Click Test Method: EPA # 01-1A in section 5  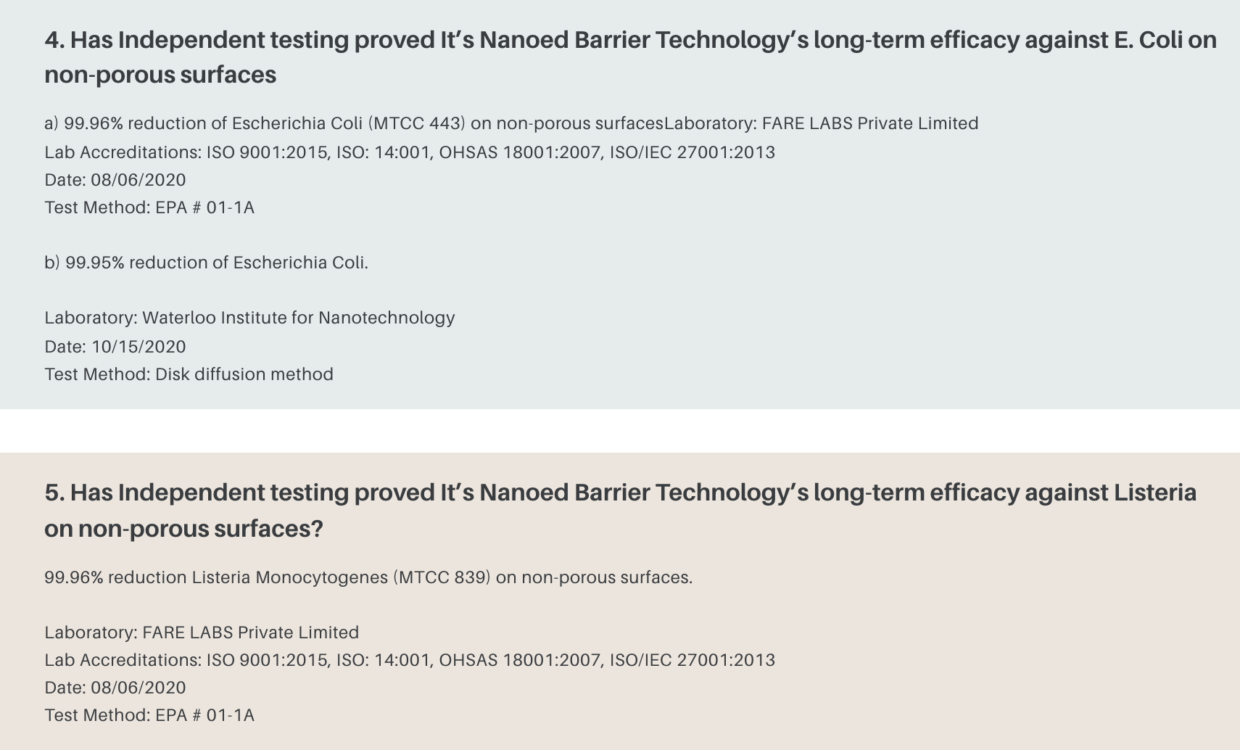(149, 715)
